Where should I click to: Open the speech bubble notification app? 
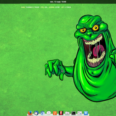point(49,113)
